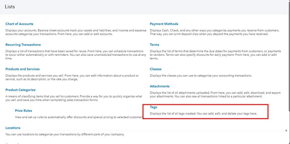Click the Payment Methods description paragraph
This screenshot has height=144, width=290.
[x=214, y=32]
